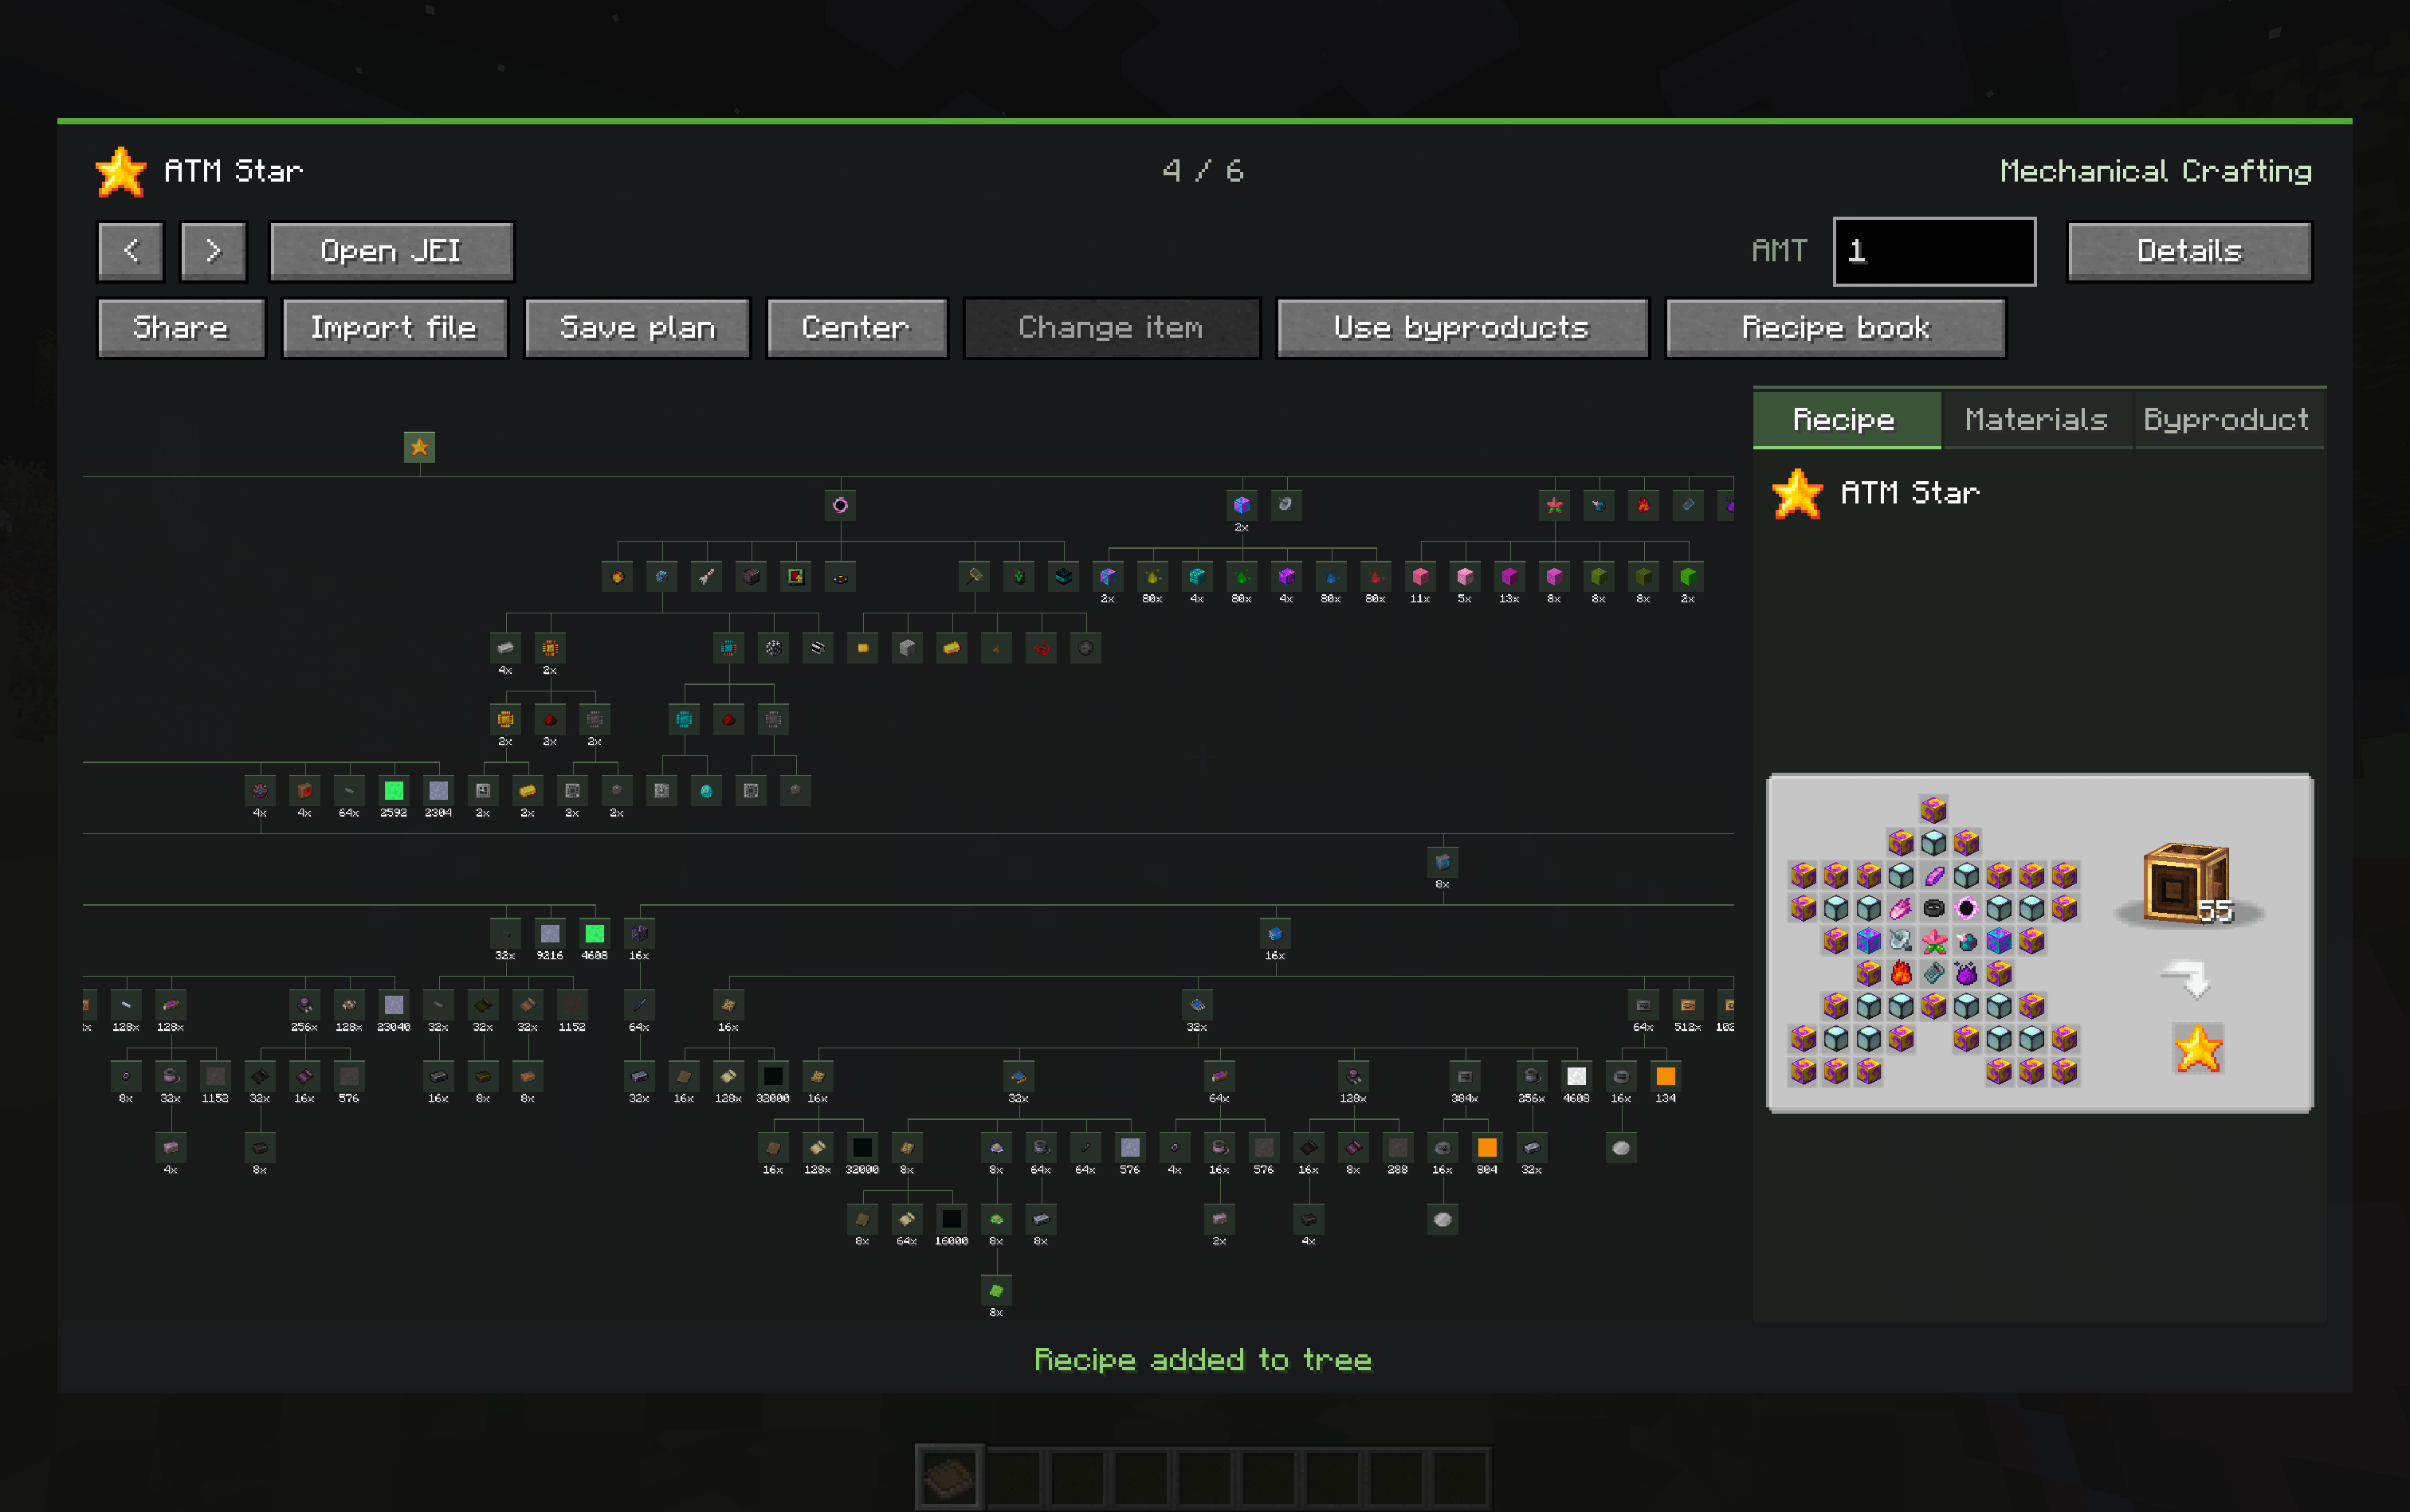Select the red wire coil tree node
The width and height of the screenshot is (2410, 1512).
(1042, 648)
